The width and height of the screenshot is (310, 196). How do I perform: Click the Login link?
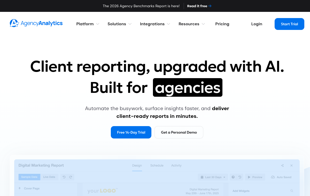(x=257, y=24)
